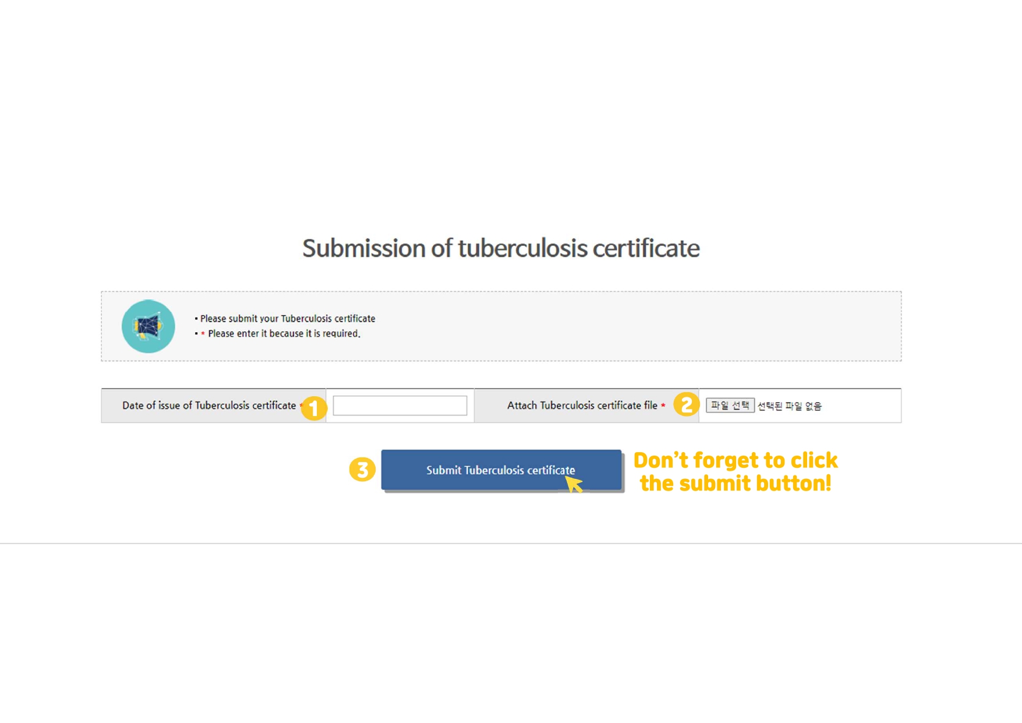Click the yellow Don't forget reminder text
The image size is (1022, 723).
click(x=735, y=471)
